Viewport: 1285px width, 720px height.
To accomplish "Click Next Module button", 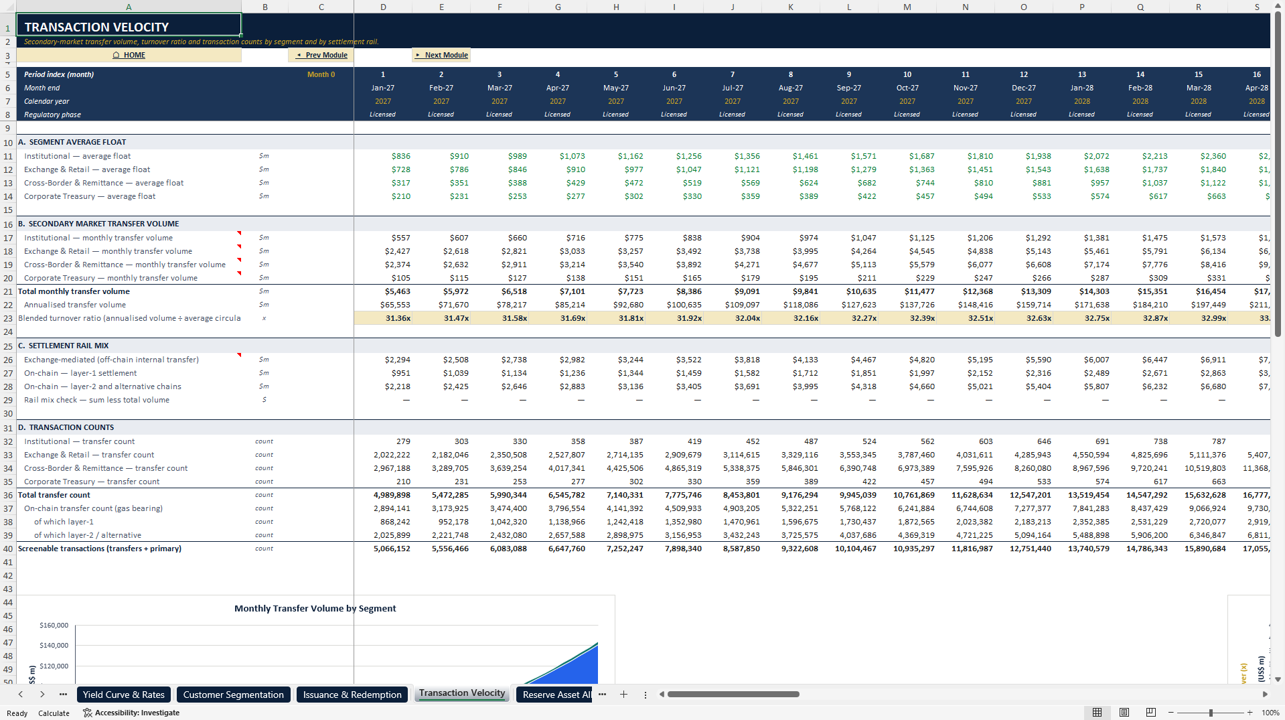I will [x=441, y=55].
